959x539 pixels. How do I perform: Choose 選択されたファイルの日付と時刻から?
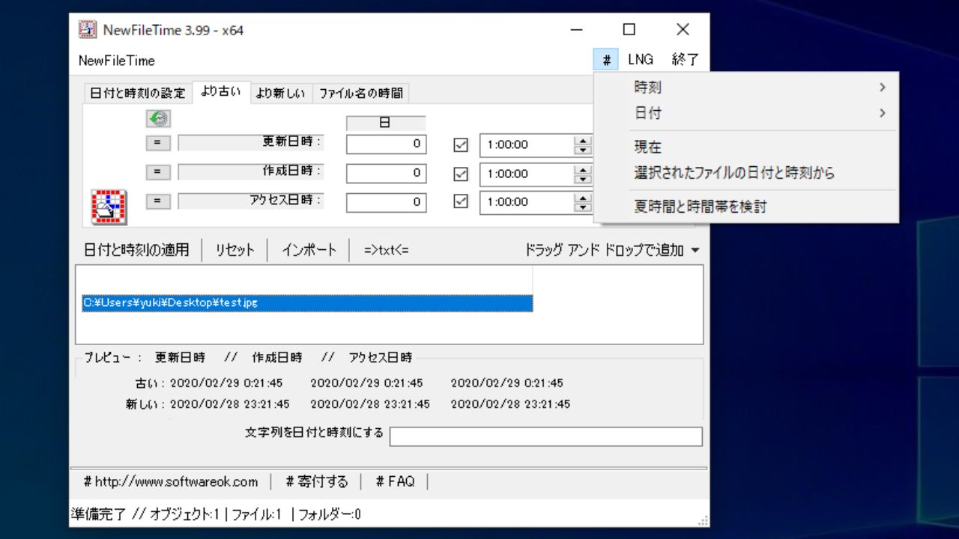coord(746,173)
